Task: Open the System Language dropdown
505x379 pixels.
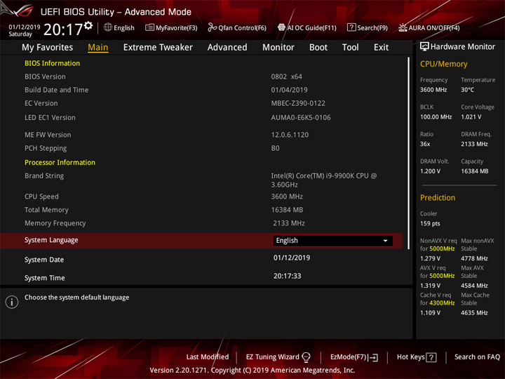Action: pos(332,241)
